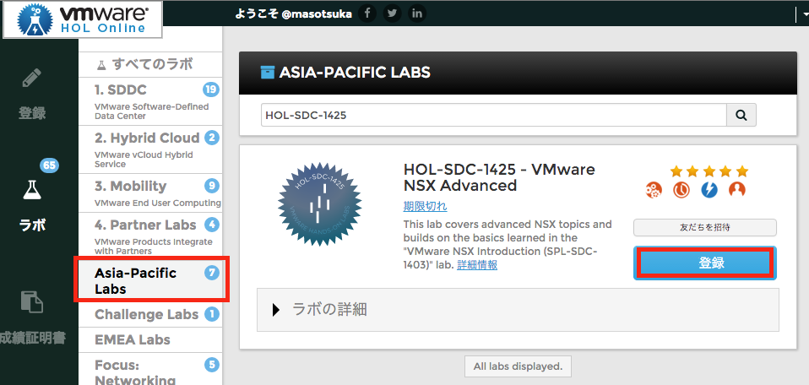Select the 2. Hybrid Cloud category
This screenshot has width=809, height=385.
tap(150, 149)
